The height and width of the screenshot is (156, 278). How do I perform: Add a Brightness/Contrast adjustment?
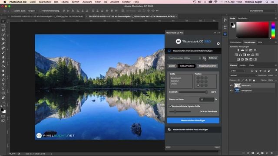(238, 50)
